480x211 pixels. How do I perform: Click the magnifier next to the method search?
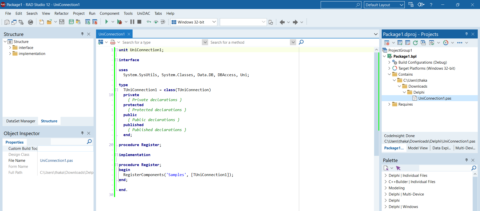tap(301, 42)
